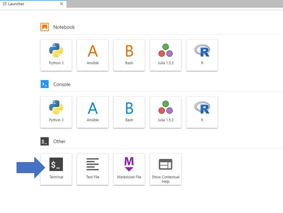Click the blue Console section icon

(x=45, y=84)
